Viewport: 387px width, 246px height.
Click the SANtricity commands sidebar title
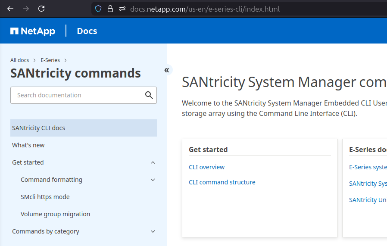pyautogui.click(x=75, y=73)
